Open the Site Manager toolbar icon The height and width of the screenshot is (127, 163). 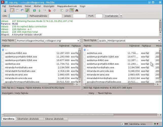pyautogui.click(x=5, y=10)
